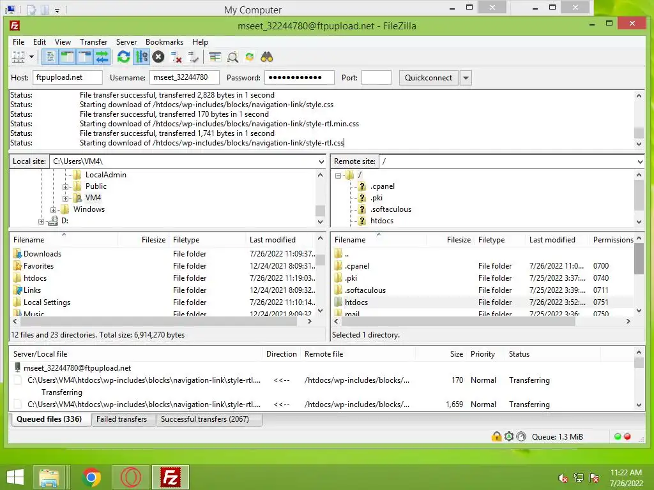Cancel current operation icon
Image resolution: width=654 pixels, height=490 pixels.
(158, 57)
